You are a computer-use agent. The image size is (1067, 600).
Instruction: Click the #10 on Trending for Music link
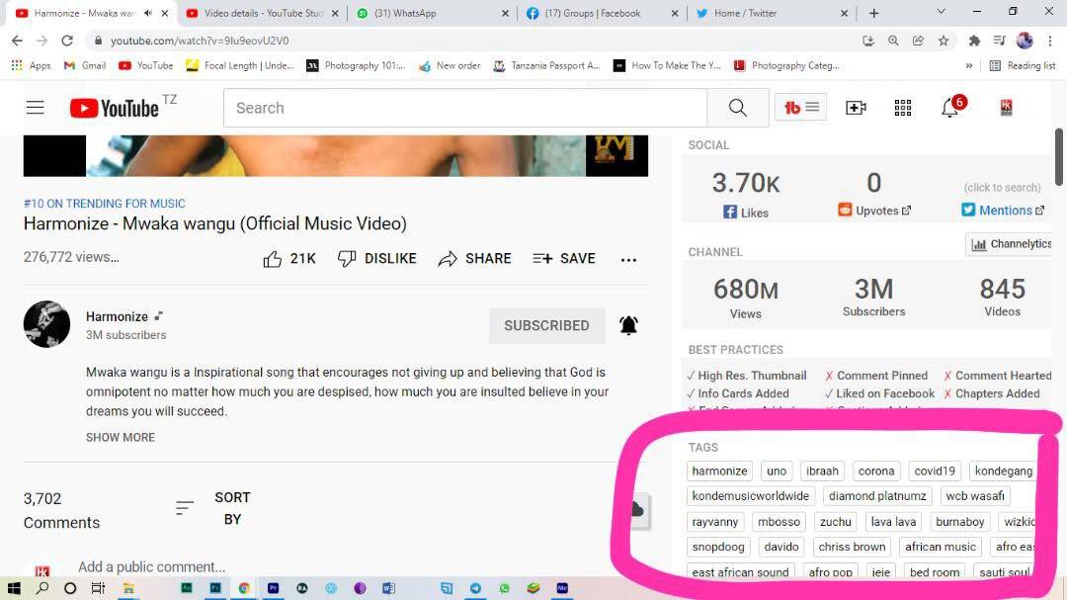[x=104, y=204]
